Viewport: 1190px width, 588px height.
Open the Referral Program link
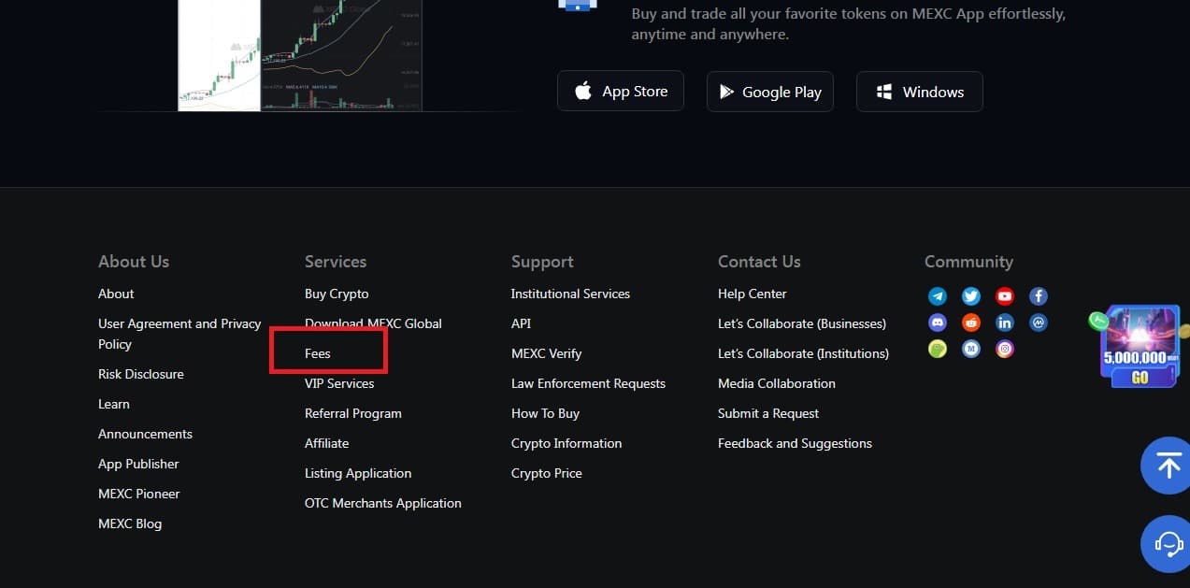pos(353,413)
